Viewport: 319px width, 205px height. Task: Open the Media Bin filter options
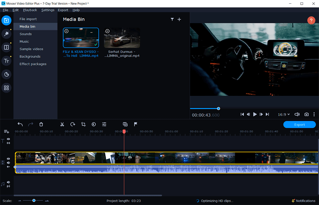point(172,19)
